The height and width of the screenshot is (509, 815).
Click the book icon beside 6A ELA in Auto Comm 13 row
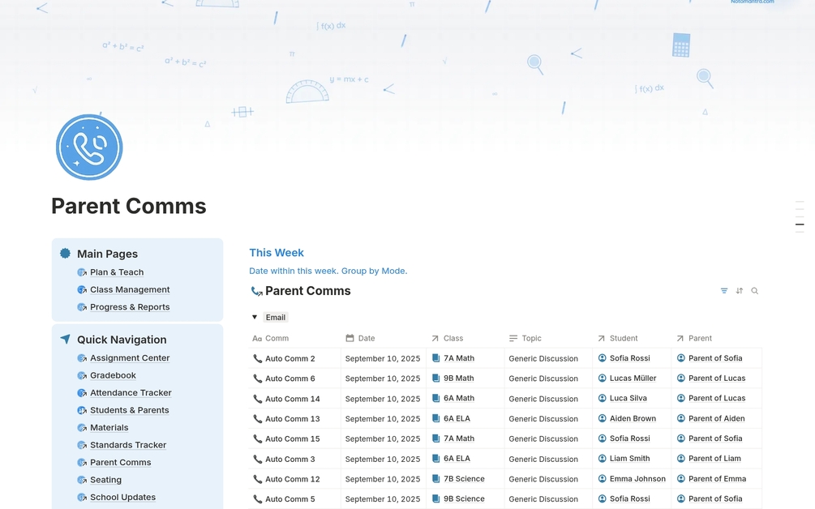click(x=435, y=418)
